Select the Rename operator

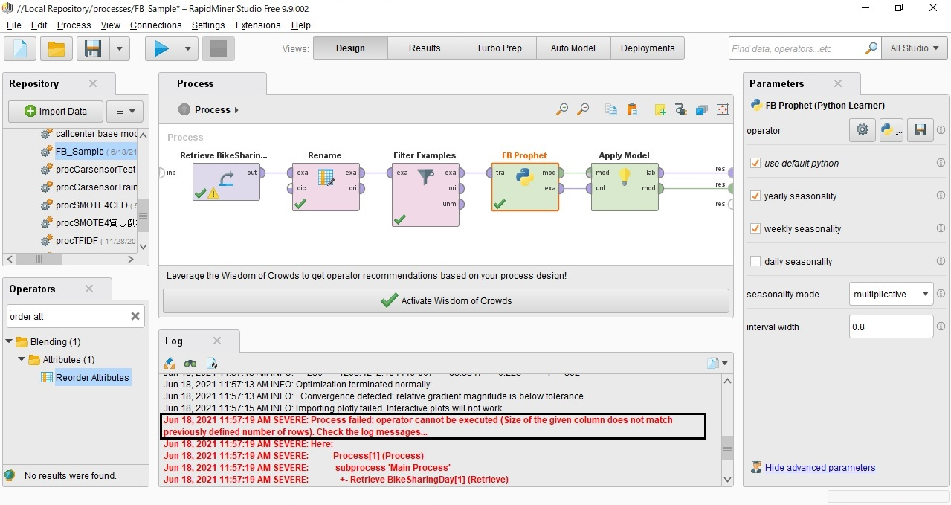[x=326, y=187]
